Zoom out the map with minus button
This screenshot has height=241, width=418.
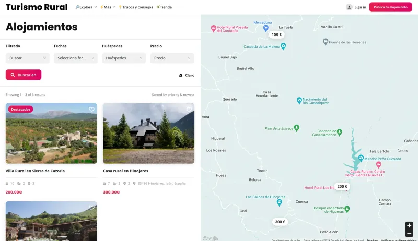point(409,233)
